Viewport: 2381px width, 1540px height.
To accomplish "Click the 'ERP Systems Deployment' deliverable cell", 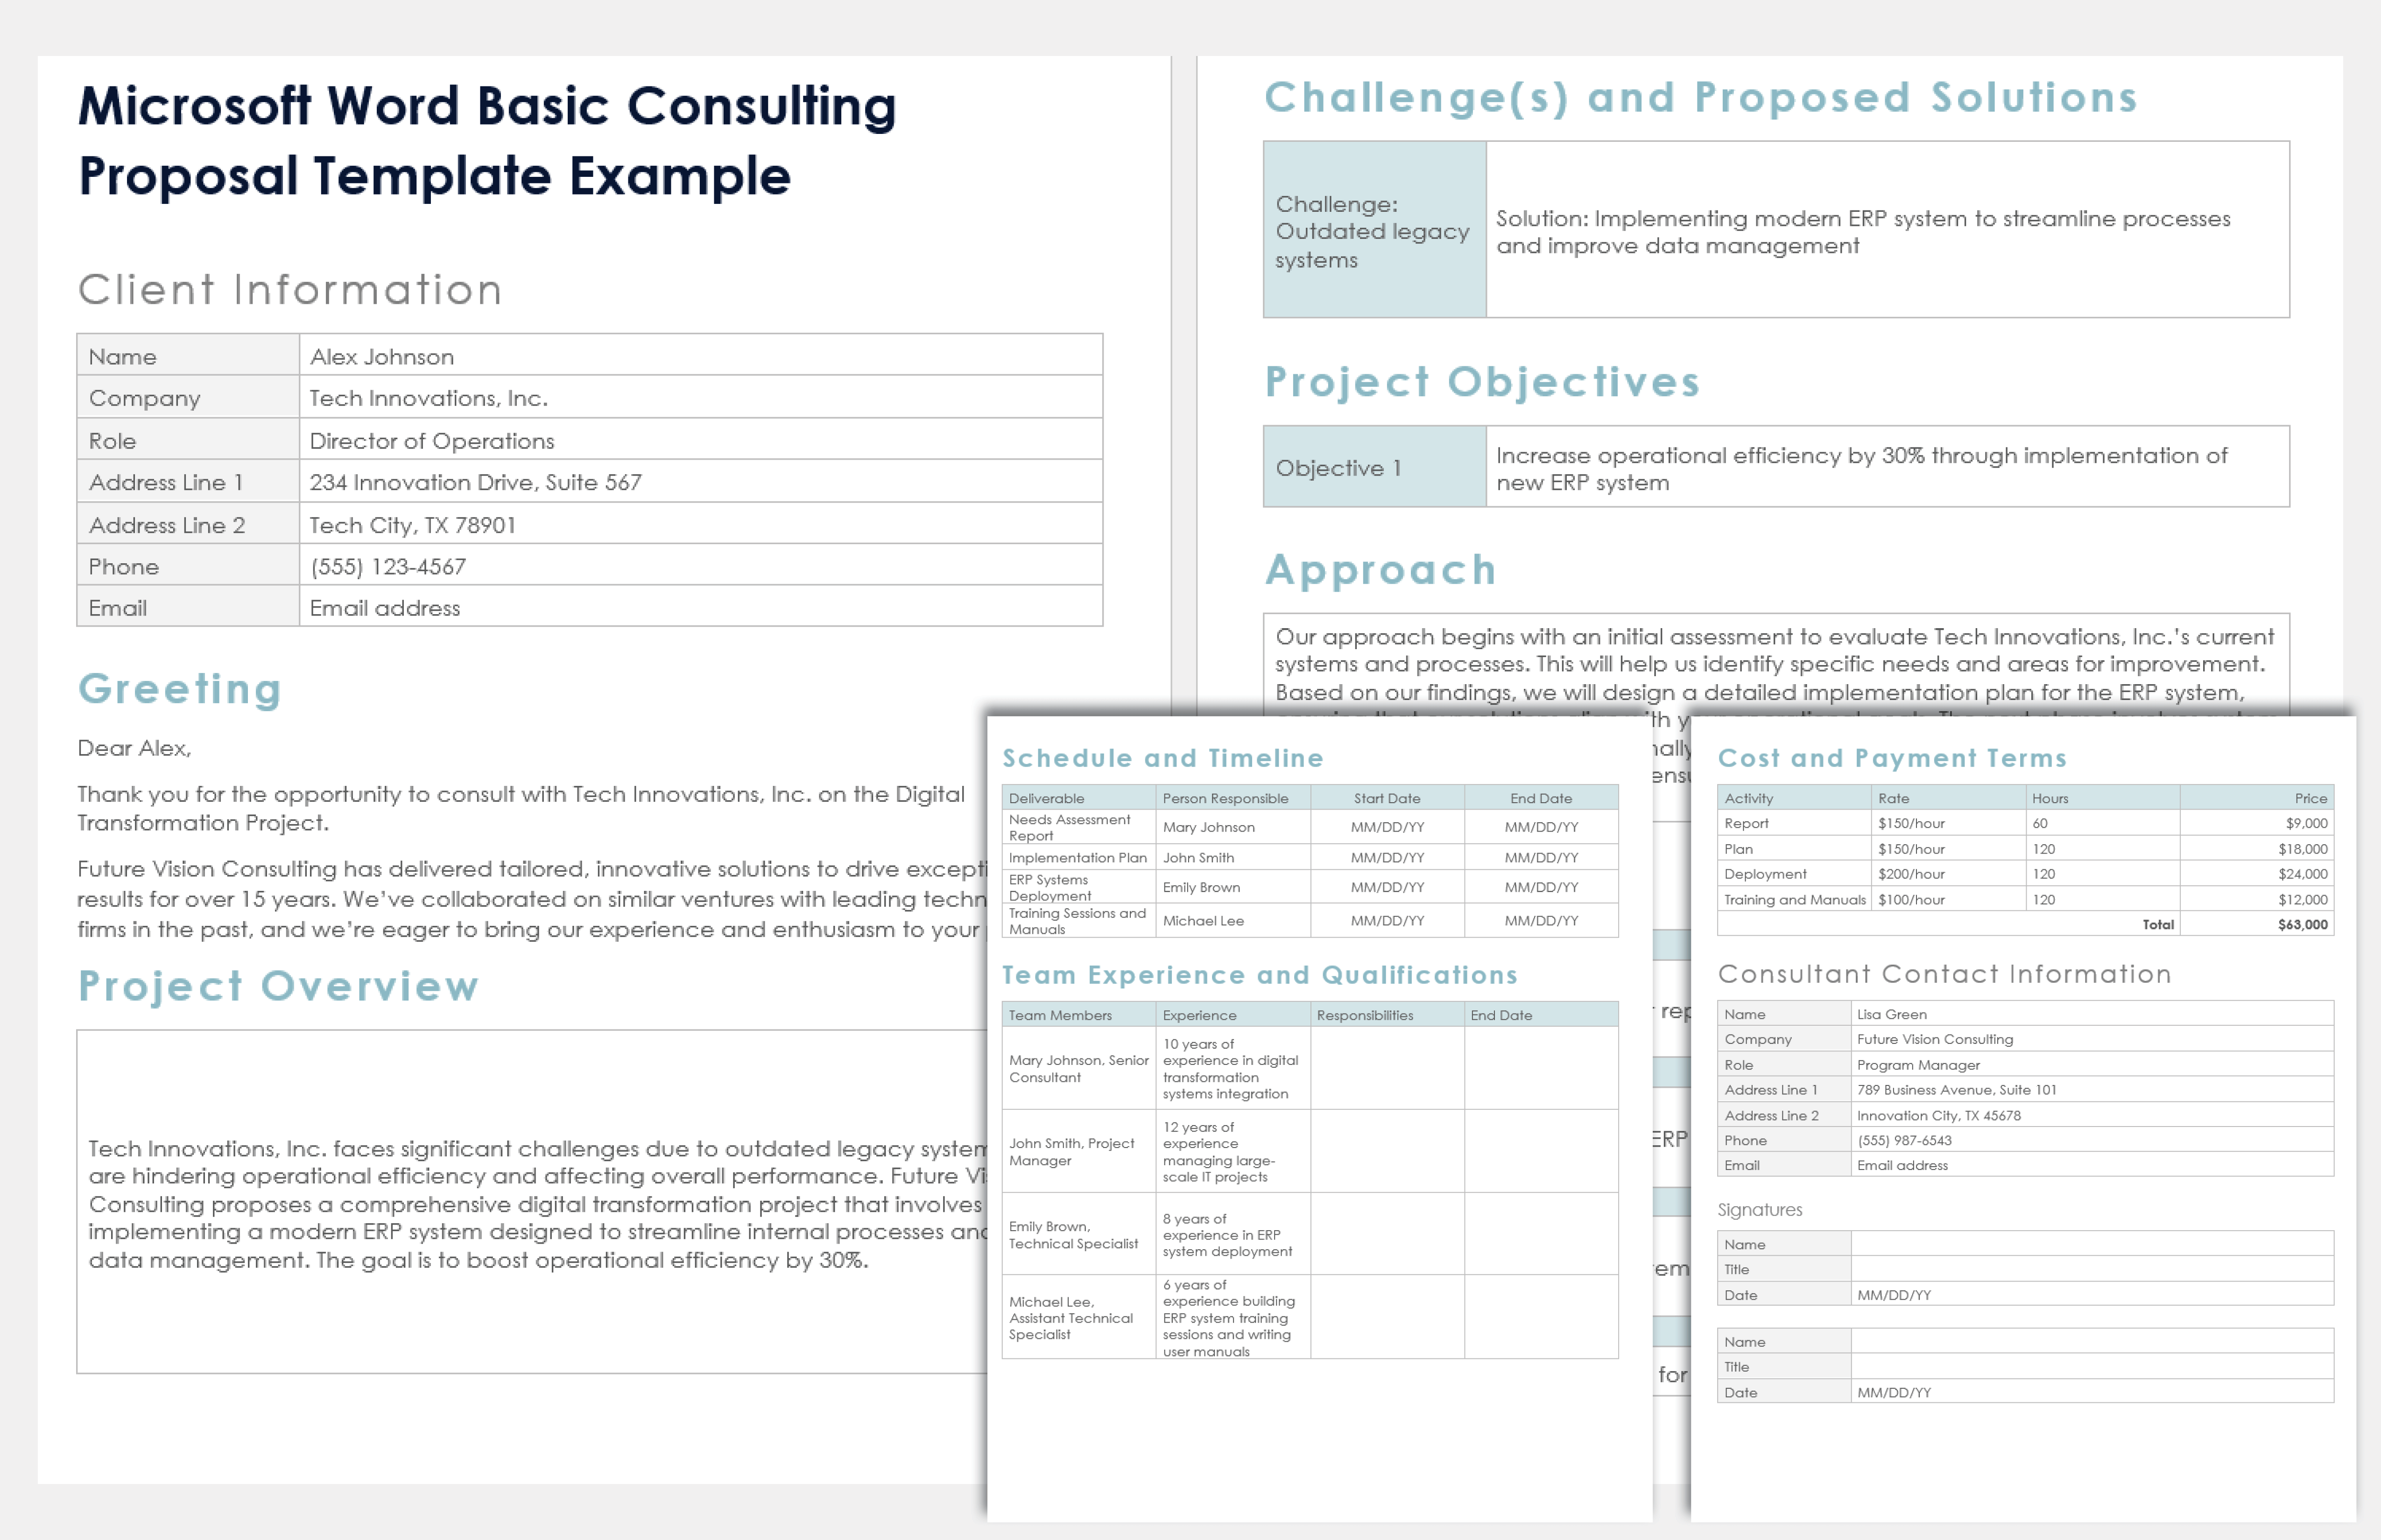I will click(1079, 887).
